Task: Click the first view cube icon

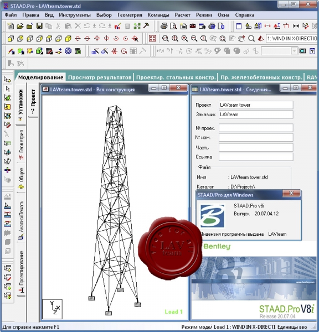Action: coord(11,39)
